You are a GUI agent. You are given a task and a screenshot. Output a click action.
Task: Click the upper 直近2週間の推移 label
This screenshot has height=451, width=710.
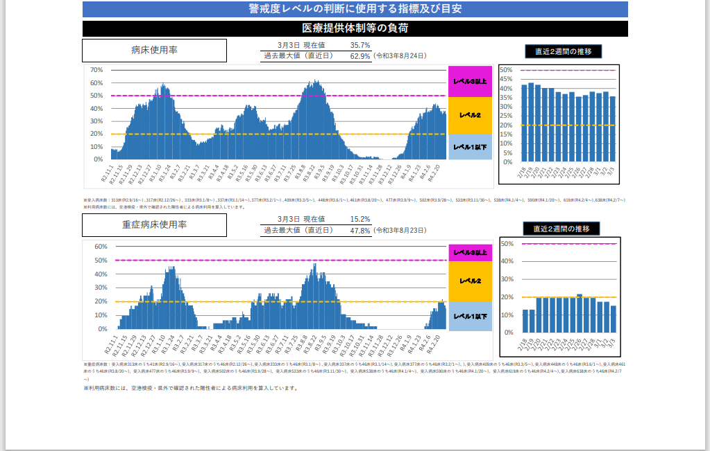pyautogui.click(x=563, y=51)
